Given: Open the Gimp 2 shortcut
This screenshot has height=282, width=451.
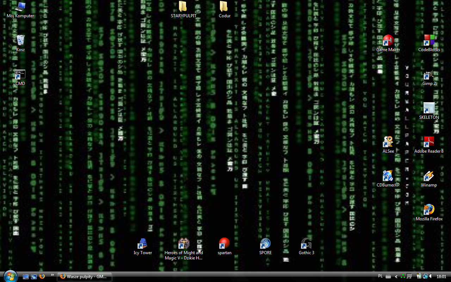Looking at the screenshot, I should click(x=429, y=75).
